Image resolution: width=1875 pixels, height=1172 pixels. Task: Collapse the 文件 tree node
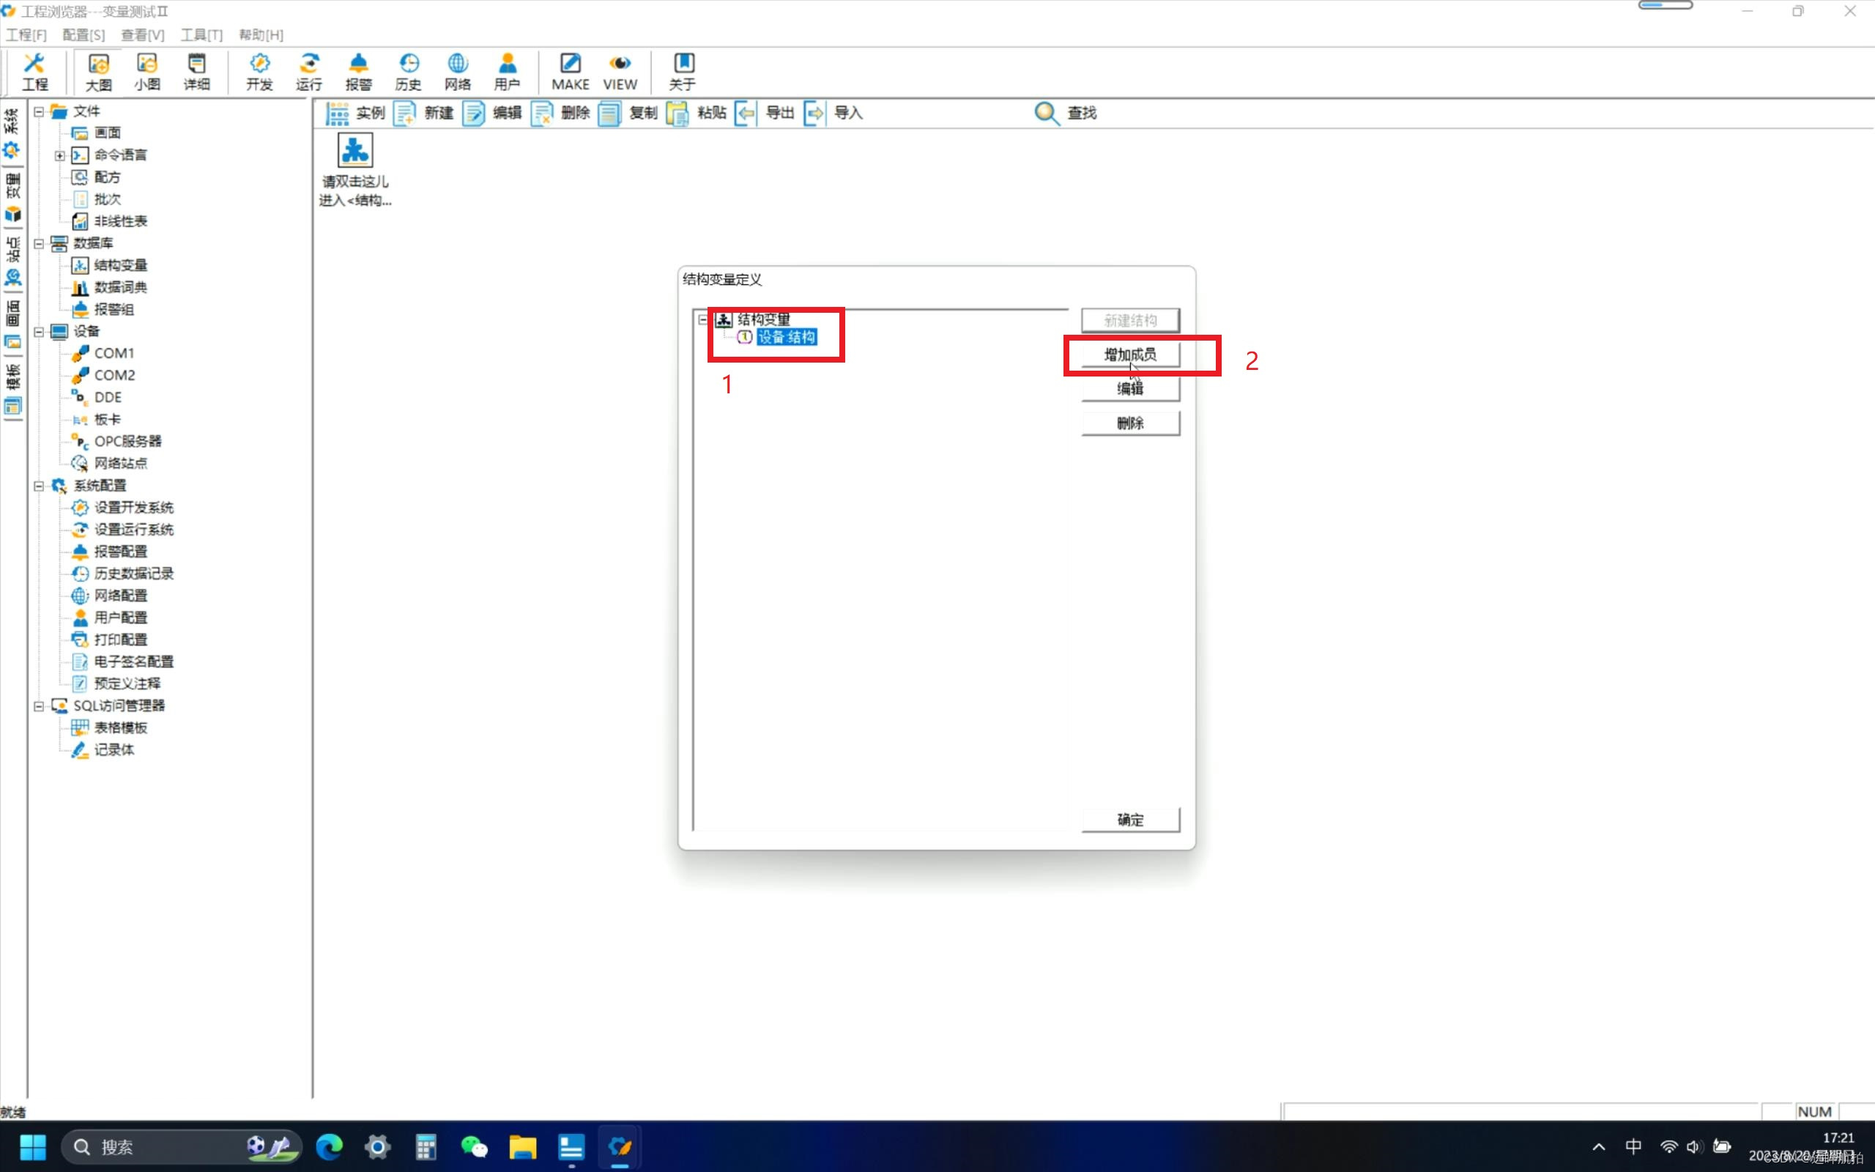[39, 111]
